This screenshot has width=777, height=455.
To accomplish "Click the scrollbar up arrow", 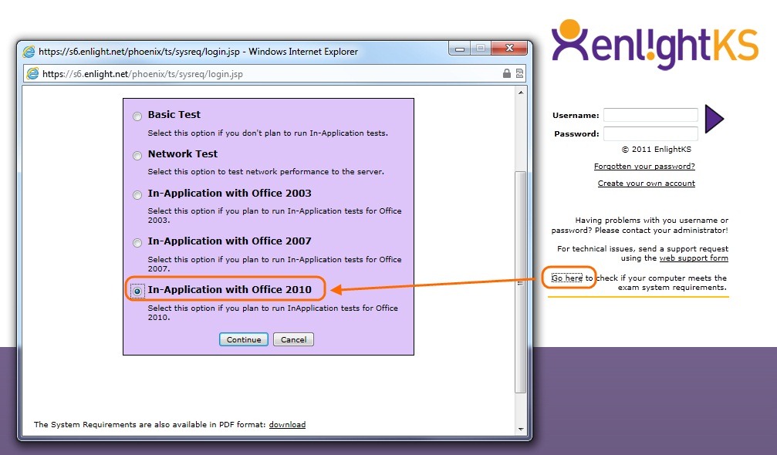I will click(521, 93).
